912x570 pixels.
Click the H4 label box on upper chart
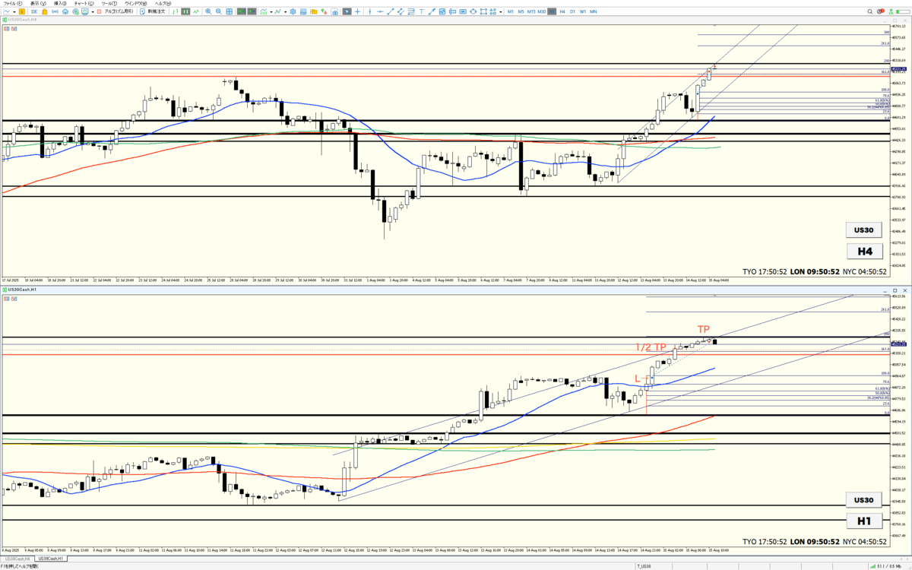tap(866, 251)
